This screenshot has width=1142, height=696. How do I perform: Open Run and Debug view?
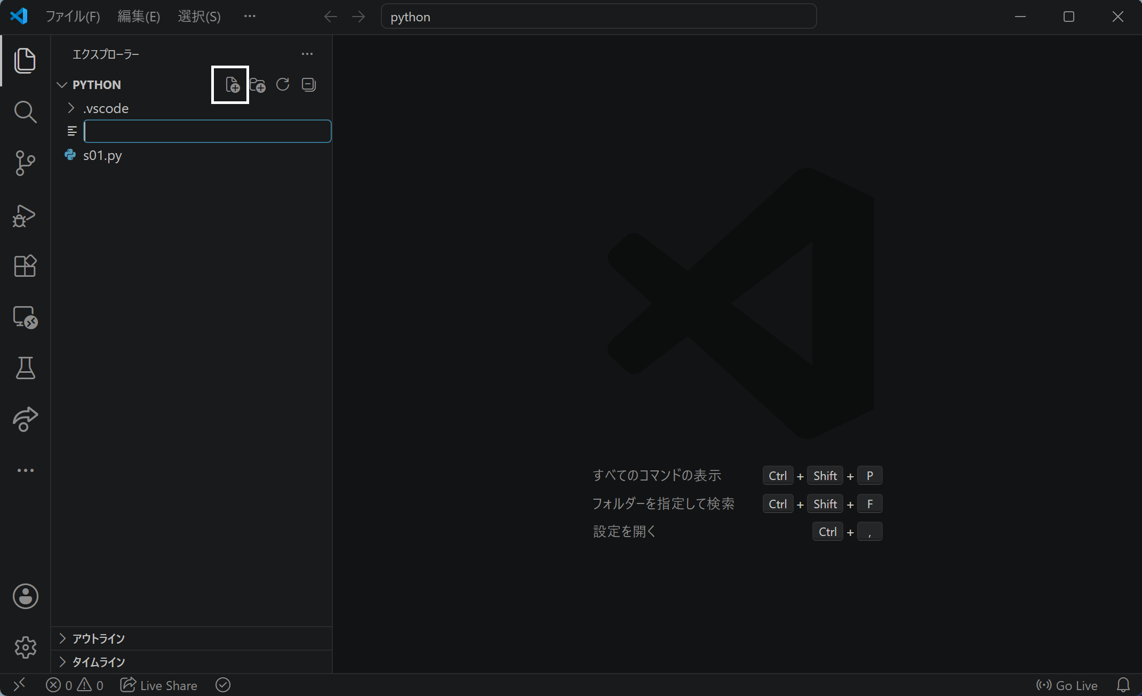pos(25,215)
